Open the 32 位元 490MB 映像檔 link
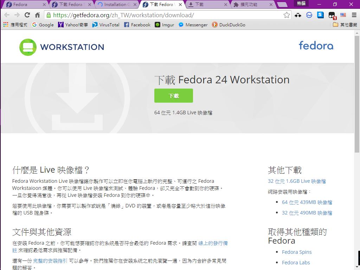 [307, 213]
